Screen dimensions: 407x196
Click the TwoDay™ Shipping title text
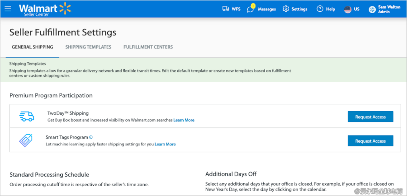coord(68,113)
